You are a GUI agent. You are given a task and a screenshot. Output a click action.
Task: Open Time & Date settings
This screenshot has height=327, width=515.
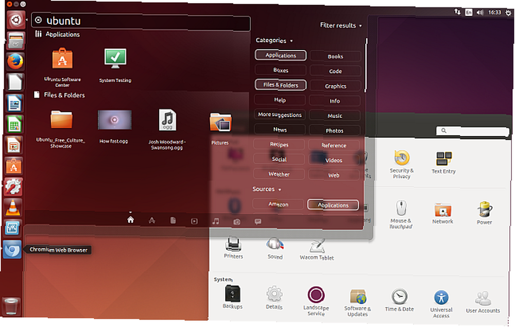point(400,300)
